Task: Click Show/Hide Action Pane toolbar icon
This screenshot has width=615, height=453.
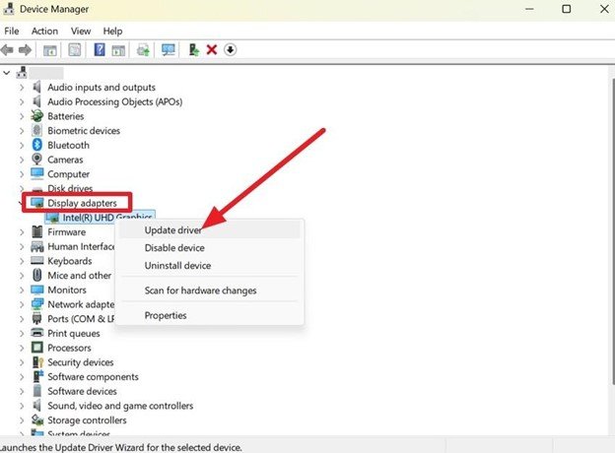Action: [118, 50]
